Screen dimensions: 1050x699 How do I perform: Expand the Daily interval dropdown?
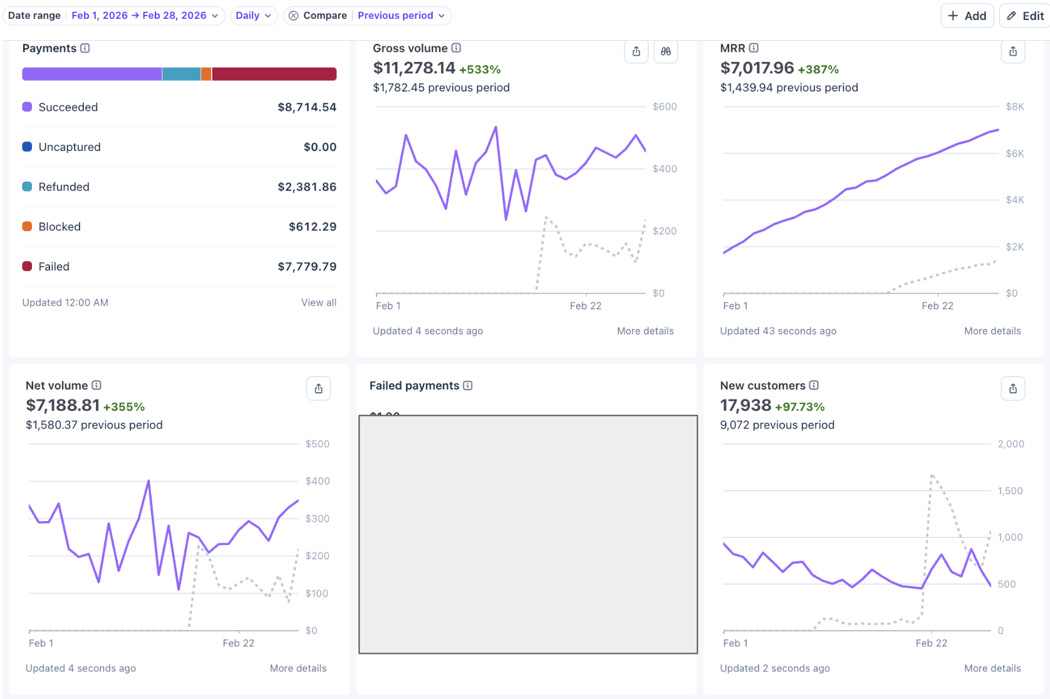pos(253,16)
